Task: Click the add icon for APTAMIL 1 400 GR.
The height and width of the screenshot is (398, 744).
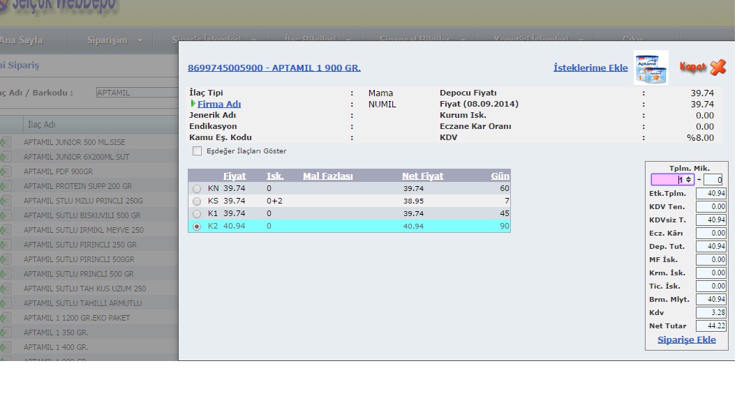Action: (6, 347)
